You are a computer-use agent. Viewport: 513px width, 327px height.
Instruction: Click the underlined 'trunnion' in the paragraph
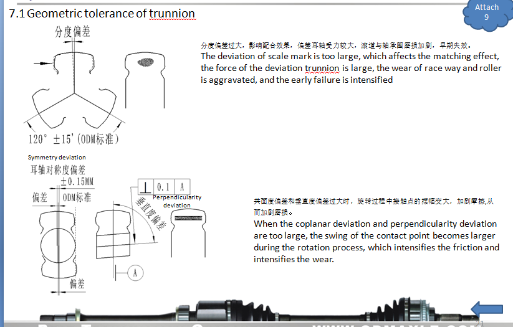coord(322,68)
